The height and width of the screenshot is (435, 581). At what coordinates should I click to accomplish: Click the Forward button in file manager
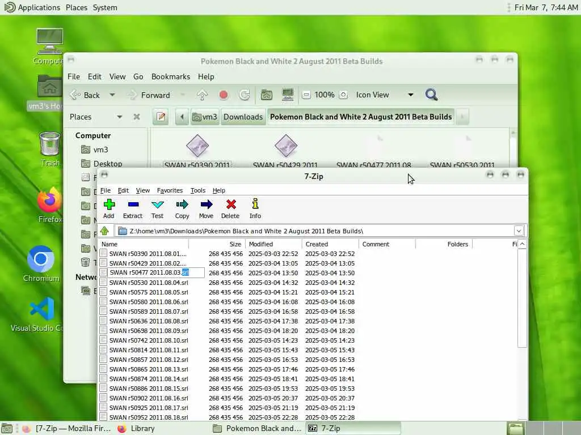coord(150,95)
